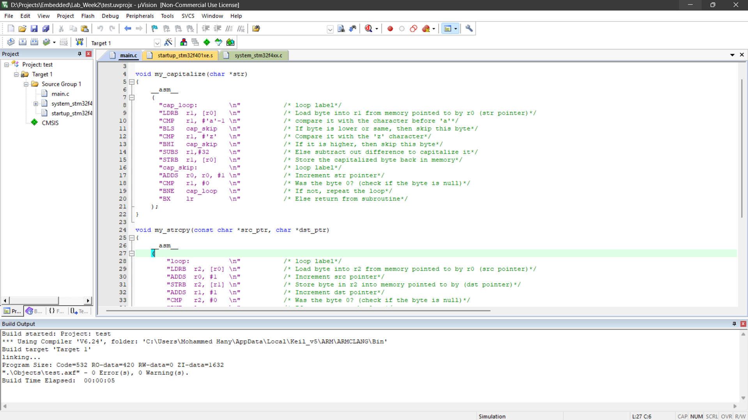The image size is (748, 420).
Task: Switch to the startup_stm32f401xe.s tab
Action: coord(185,55)
